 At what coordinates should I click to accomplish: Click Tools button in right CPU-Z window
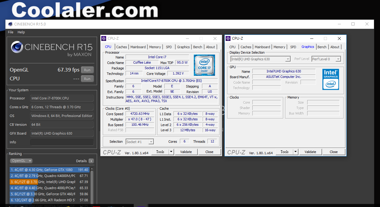click(284, 152)
